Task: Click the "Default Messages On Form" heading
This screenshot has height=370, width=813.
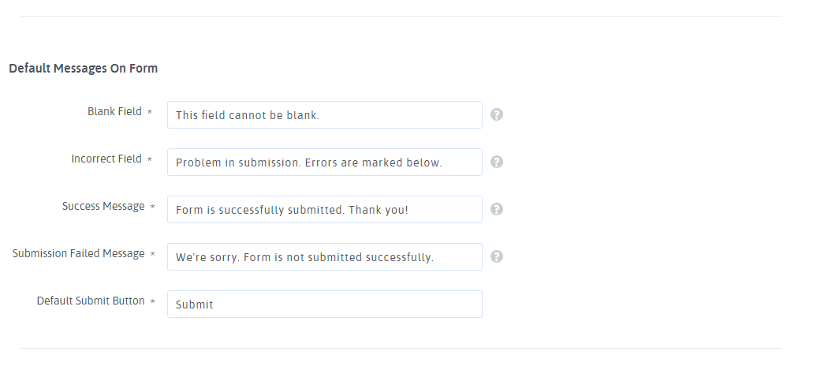Action: pos(83,68)
